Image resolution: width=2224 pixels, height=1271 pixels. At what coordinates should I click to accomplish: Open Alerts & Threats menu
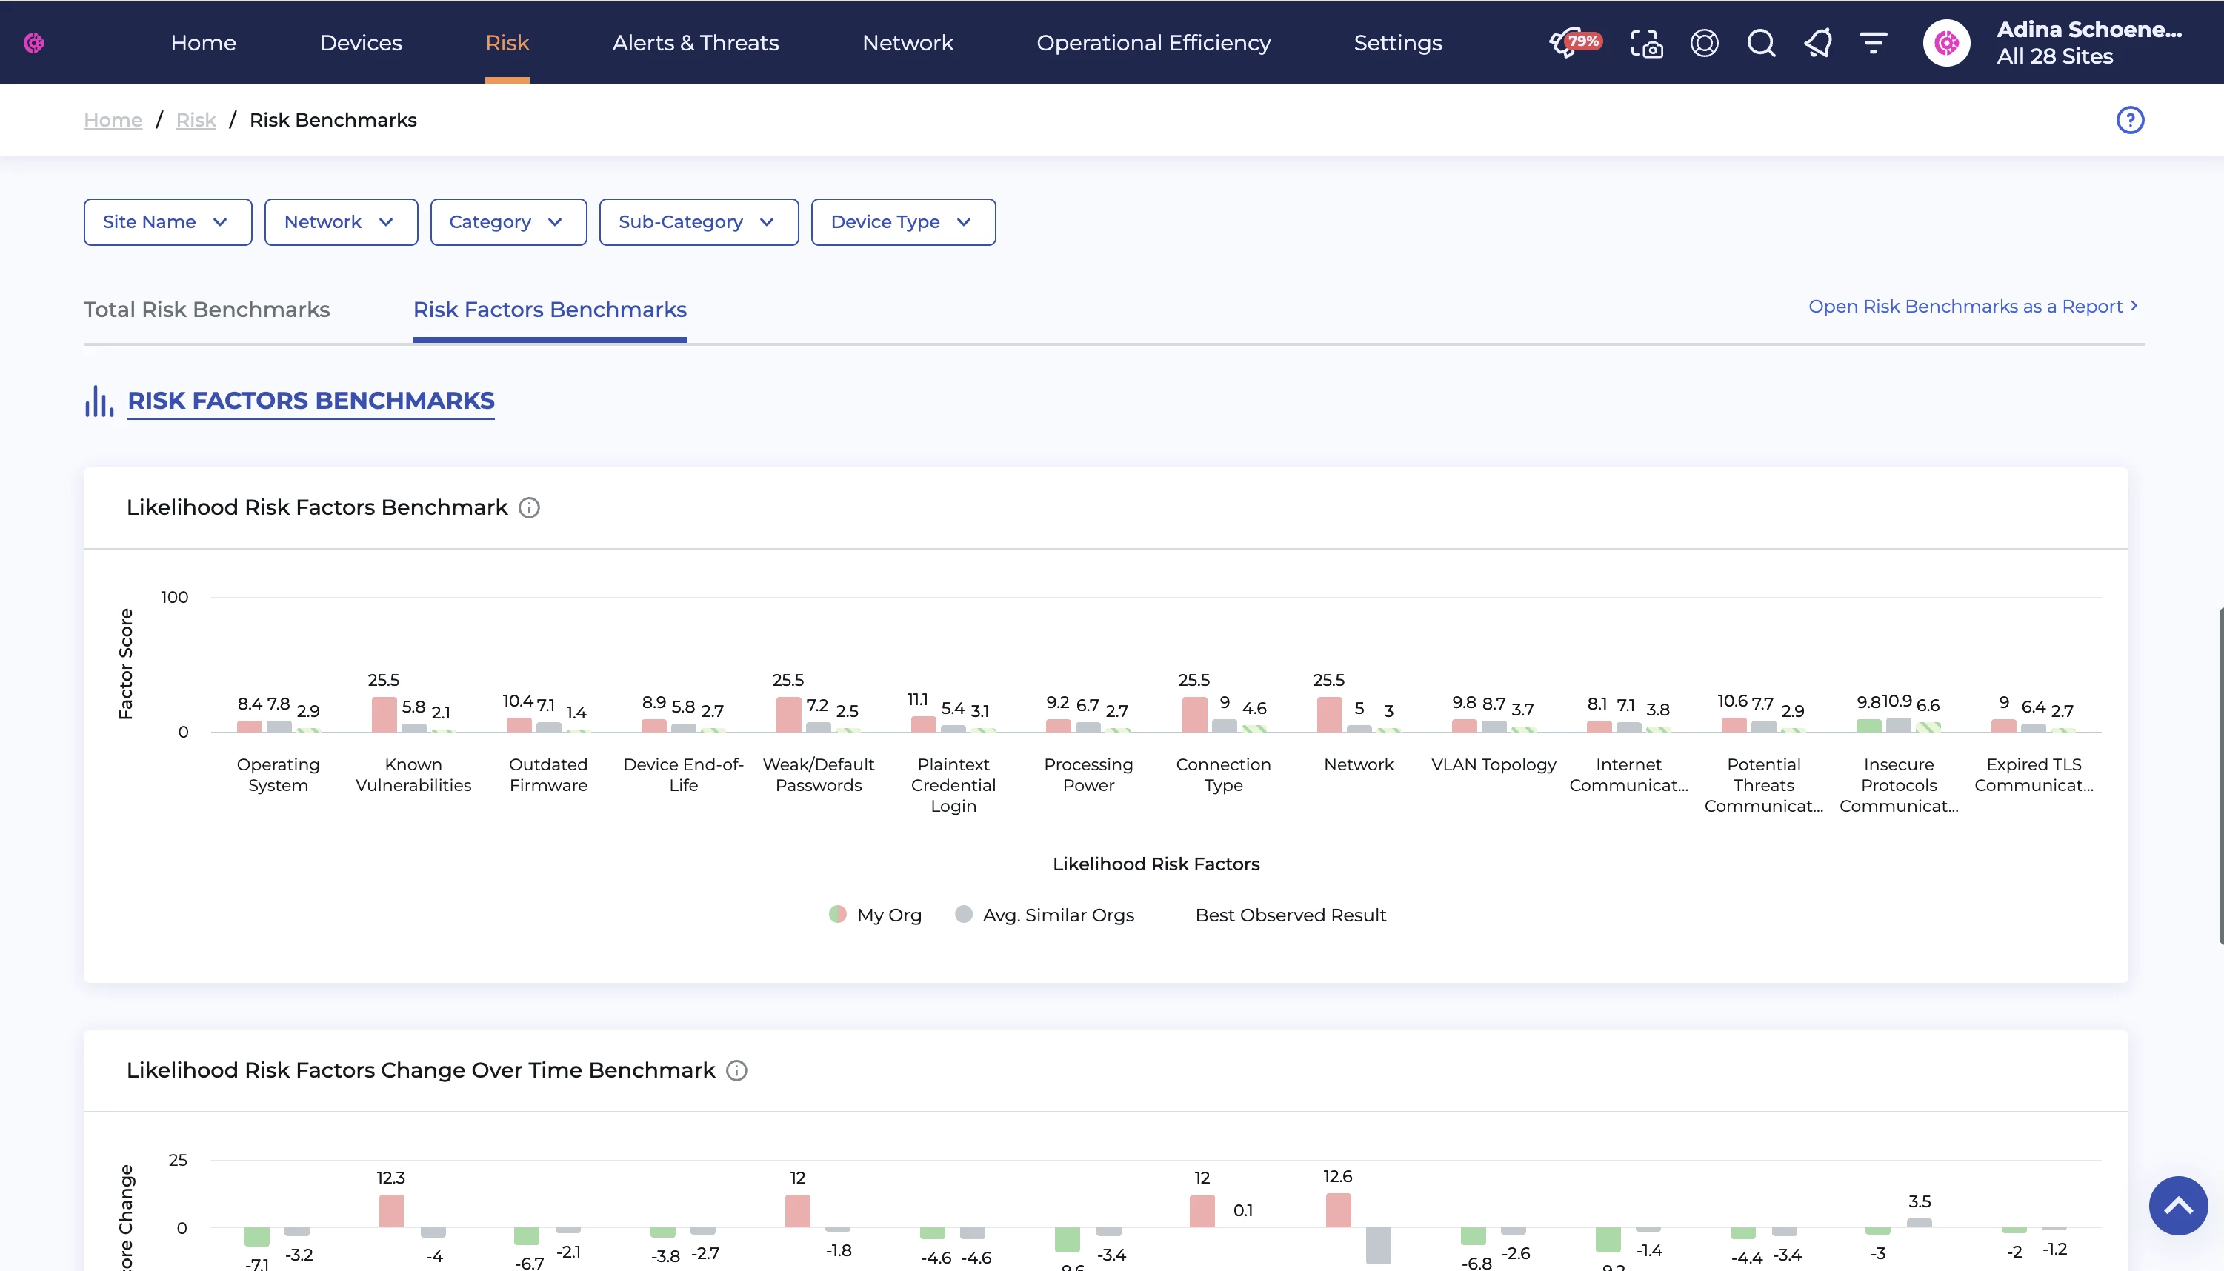(x=695, y=43)
